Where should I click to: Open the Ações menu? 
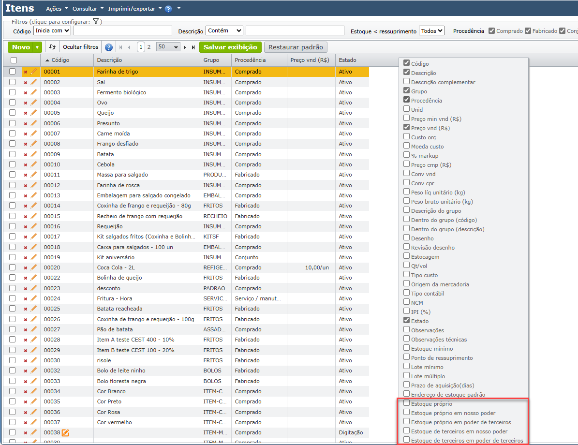(x=57, y=9)
